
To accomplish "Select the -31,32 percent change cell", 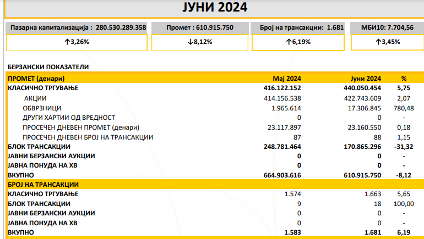I will pyautogui.click(x=404, y=147).
